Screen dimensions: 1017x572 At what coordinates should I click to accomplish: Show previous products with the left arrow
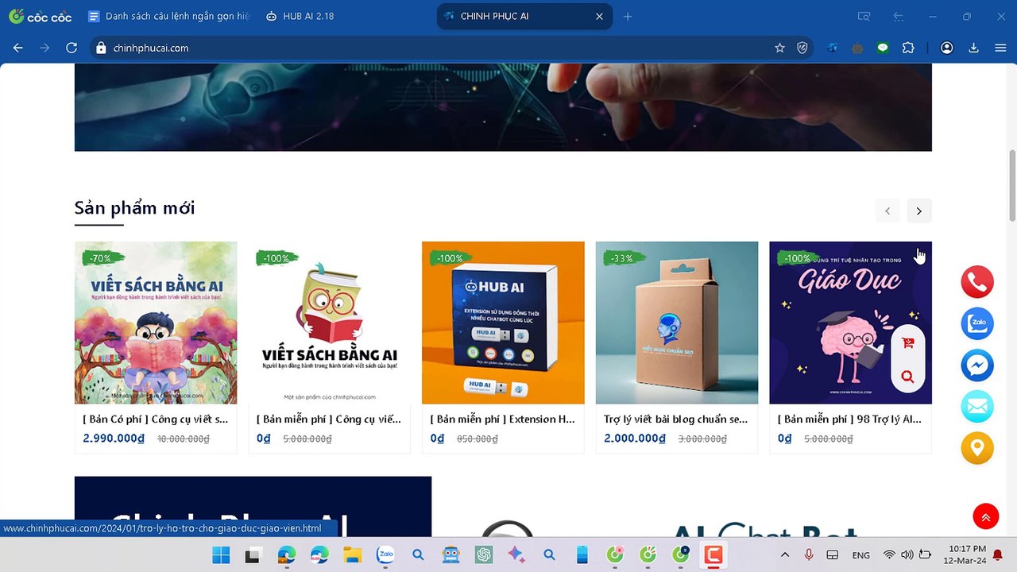[887, 211]
